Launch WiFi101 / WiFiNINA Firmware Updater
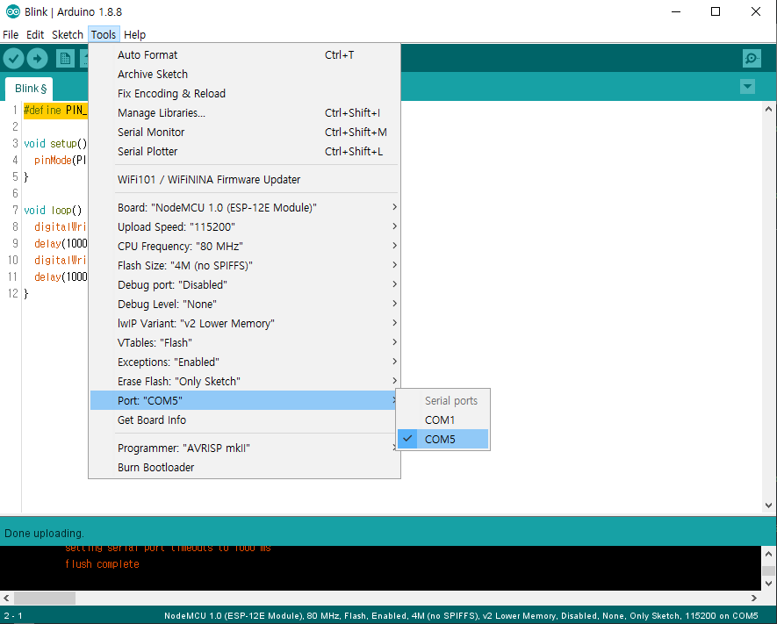Viewport: 777px width, 624px height. pos(244,179)
